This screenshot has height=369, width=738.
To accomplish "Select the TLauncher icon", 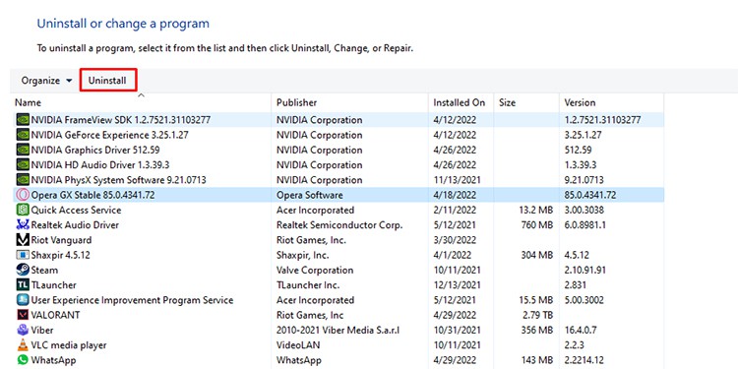I will [23, 284].
